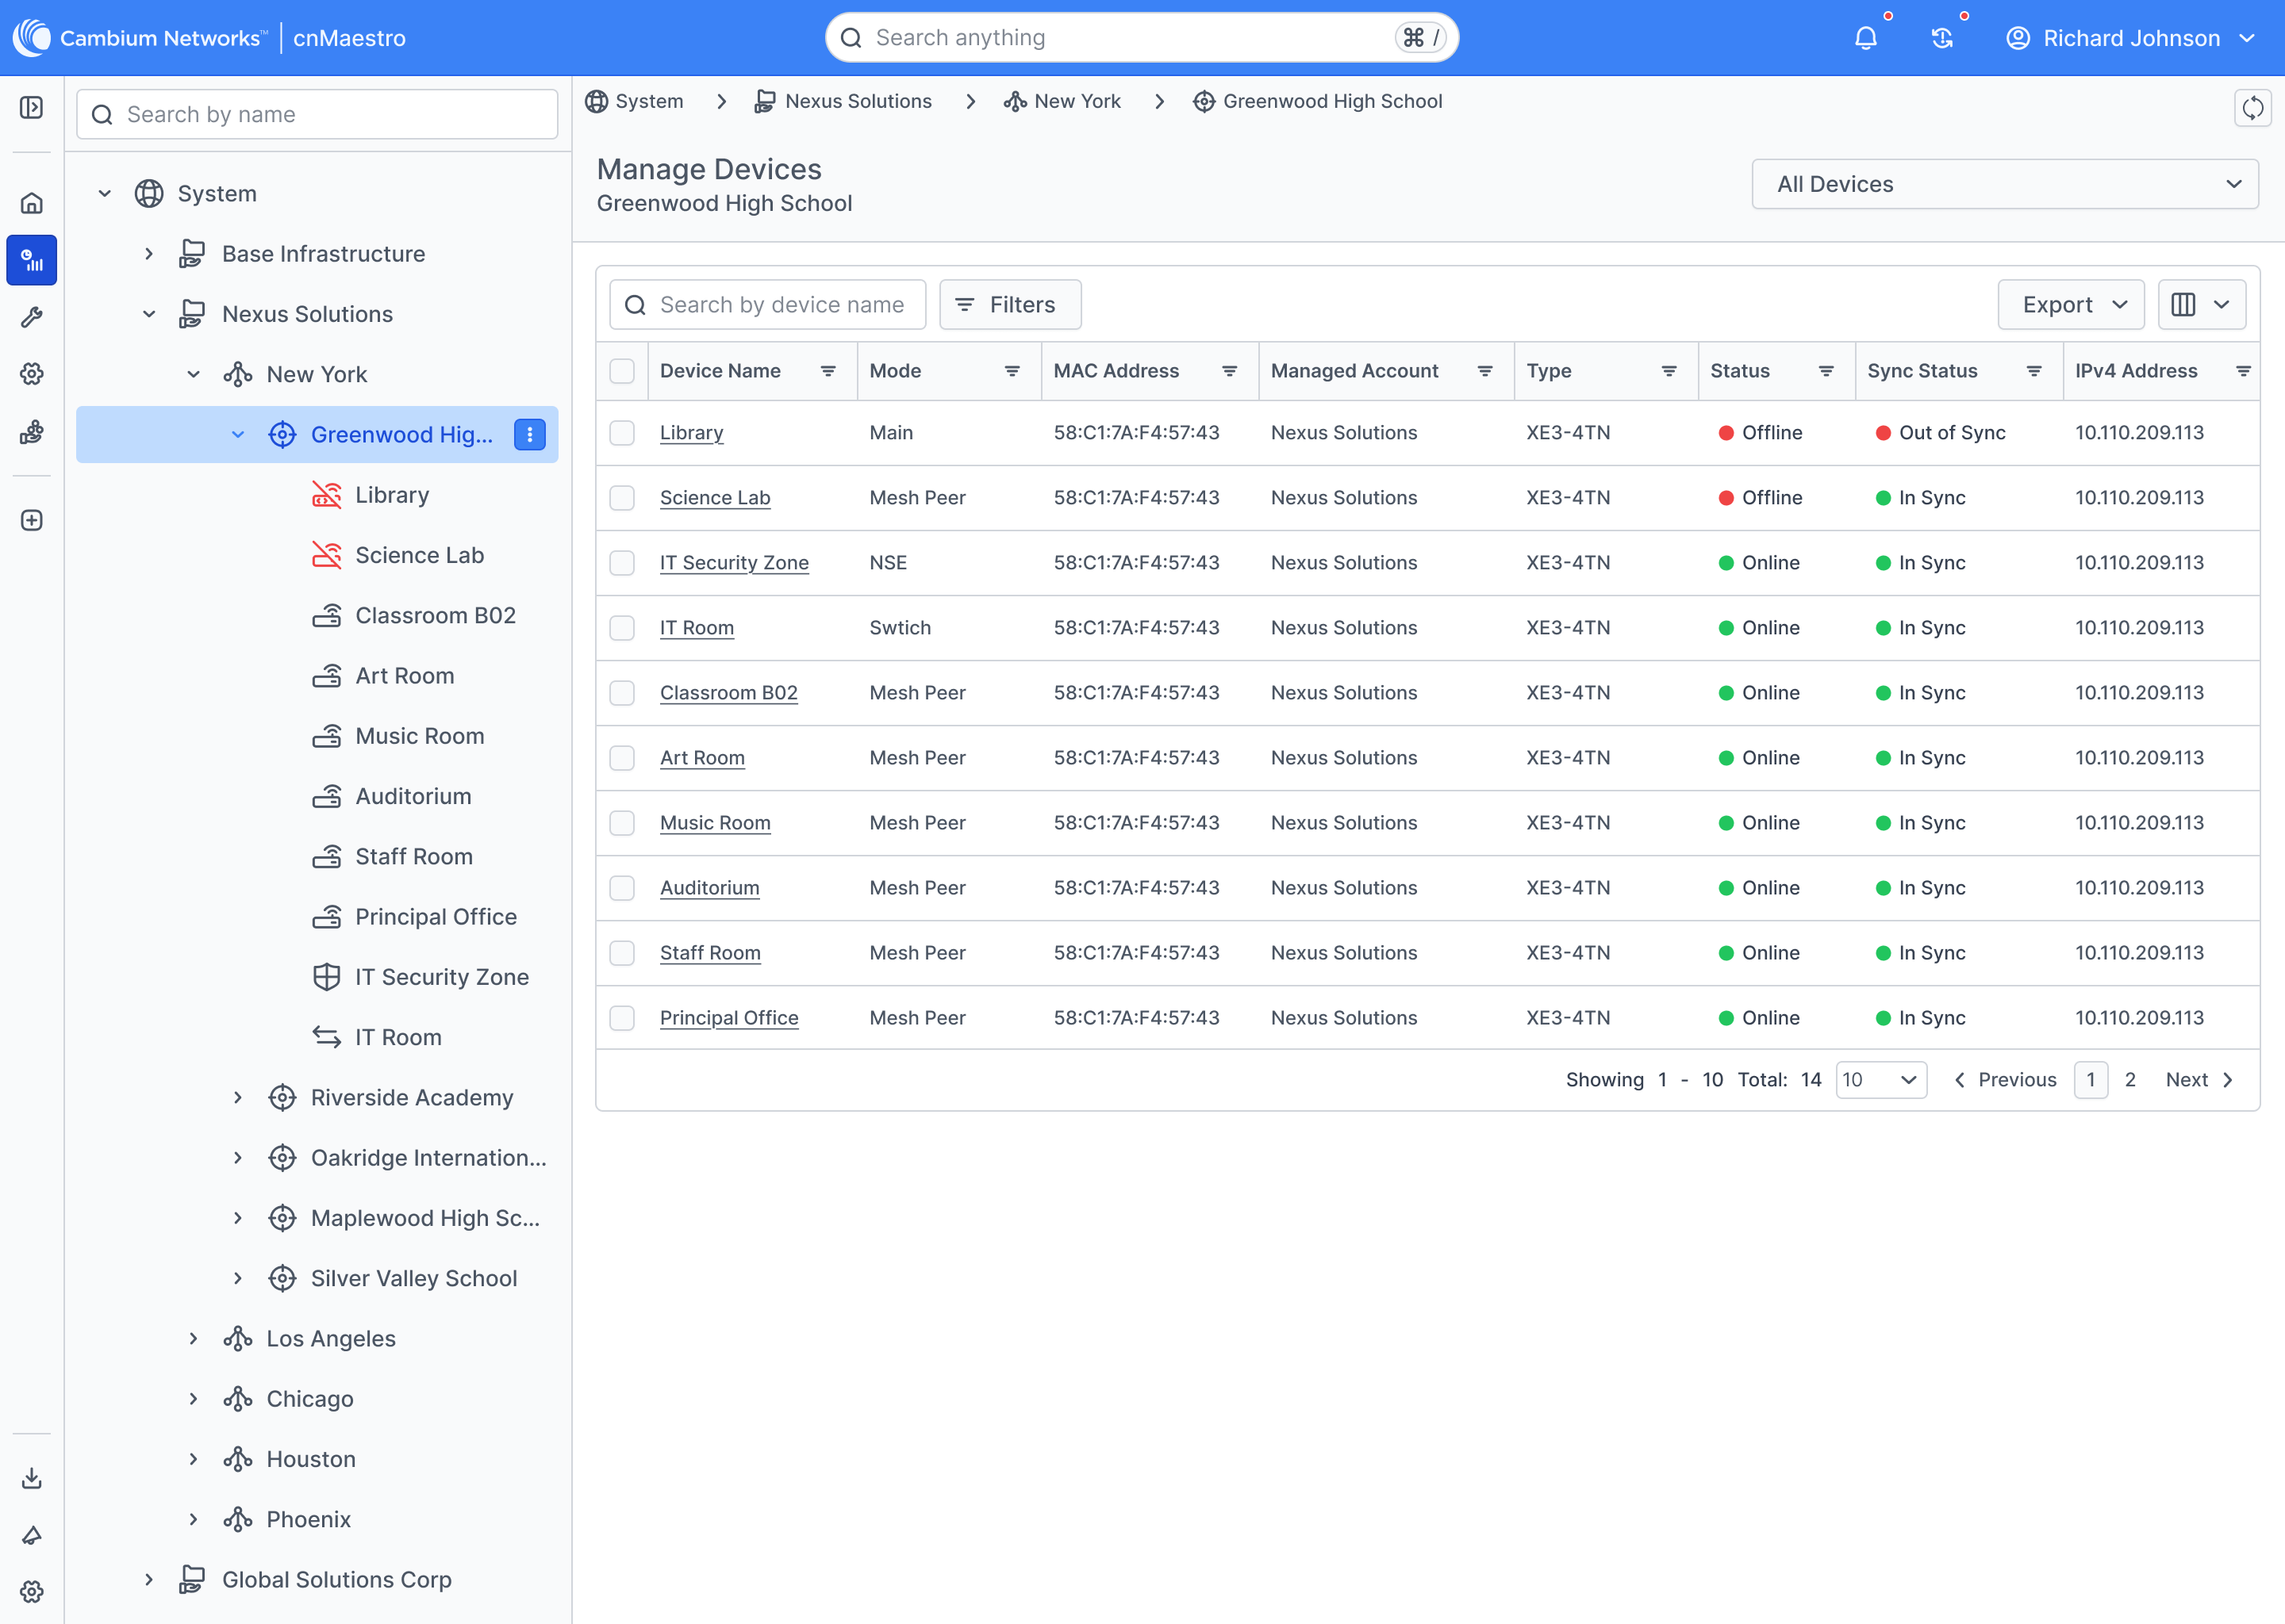Tick the select-all header checkbox

(622, 371)
